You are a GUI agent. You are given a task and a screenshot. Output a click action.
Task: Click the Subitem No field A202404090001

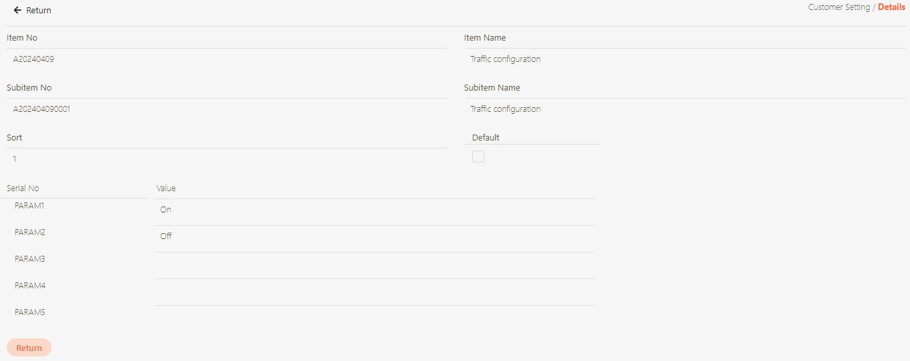(227, 109)
